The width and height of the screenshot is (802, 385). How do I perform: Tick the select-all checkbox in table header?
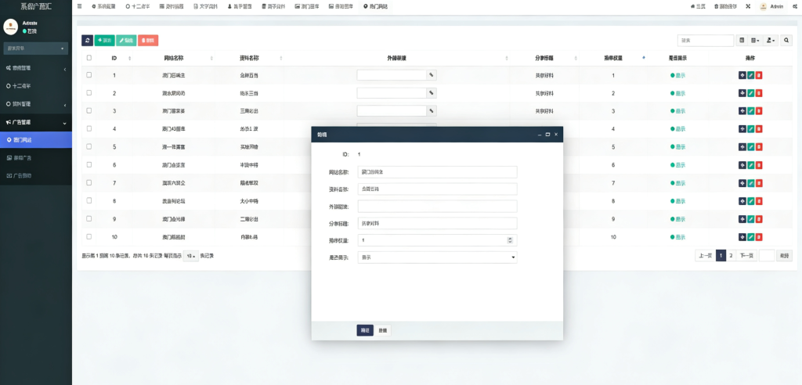tap(89, 58)
